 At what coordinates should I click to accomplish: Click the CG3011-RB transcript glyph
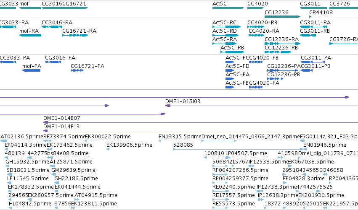coord(308,35)
